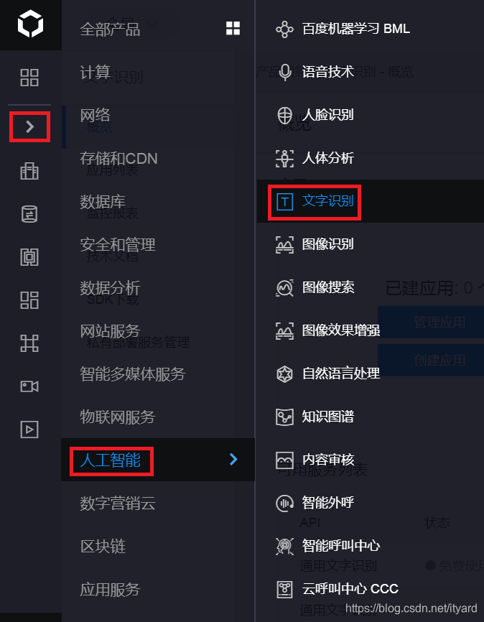
Task: Click the 文字识别 T icon
Action: pyautogui.click(x=284, y=202)
